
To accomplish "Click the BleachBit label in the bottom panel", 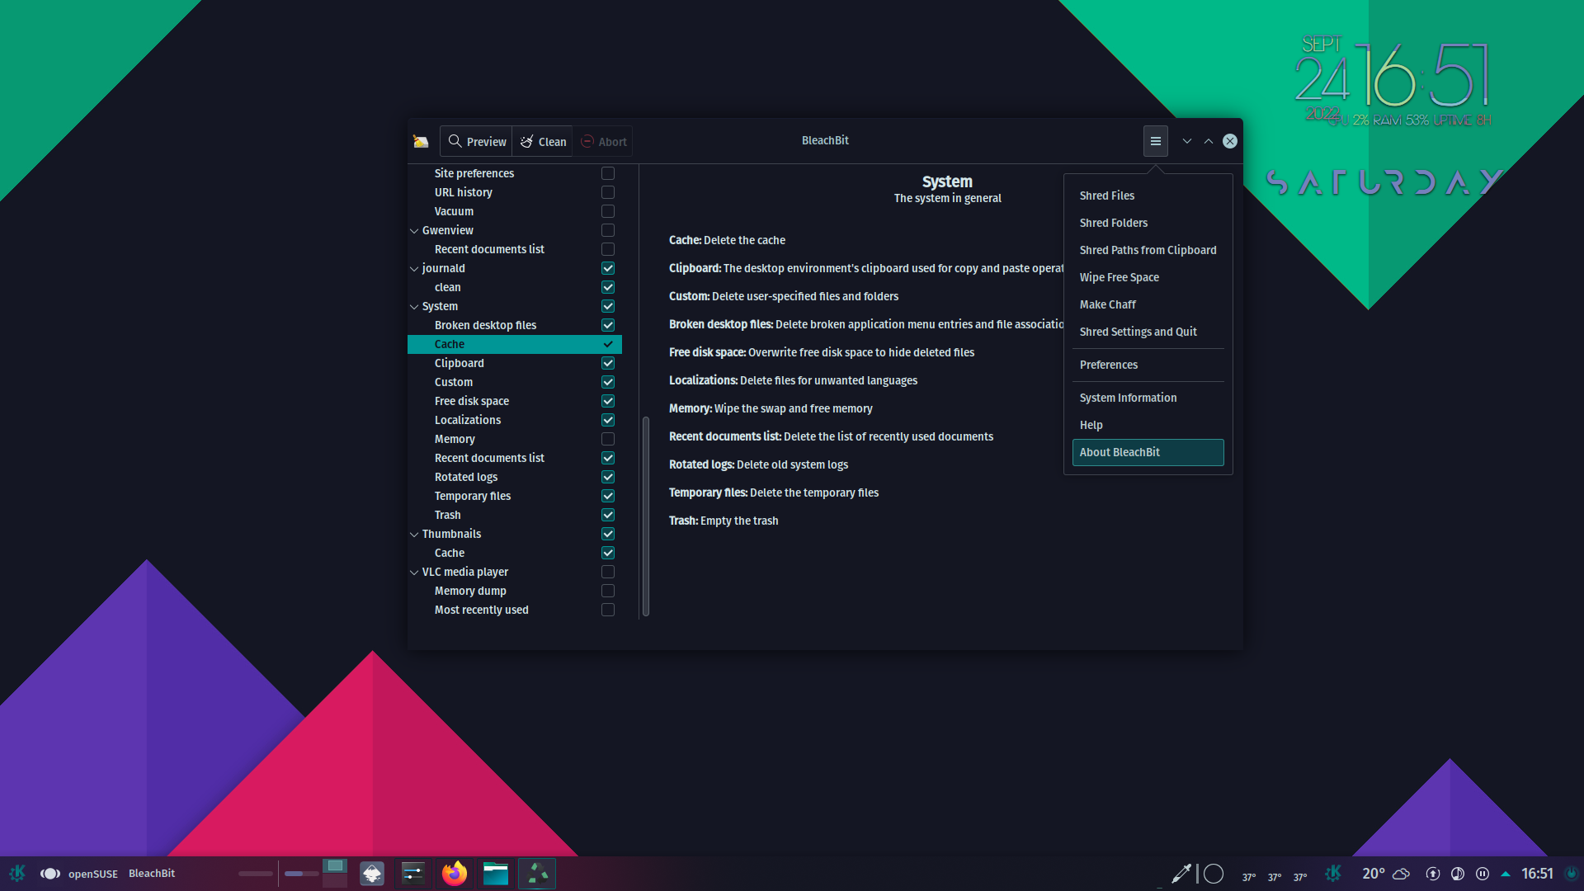I will click(152, 873).
